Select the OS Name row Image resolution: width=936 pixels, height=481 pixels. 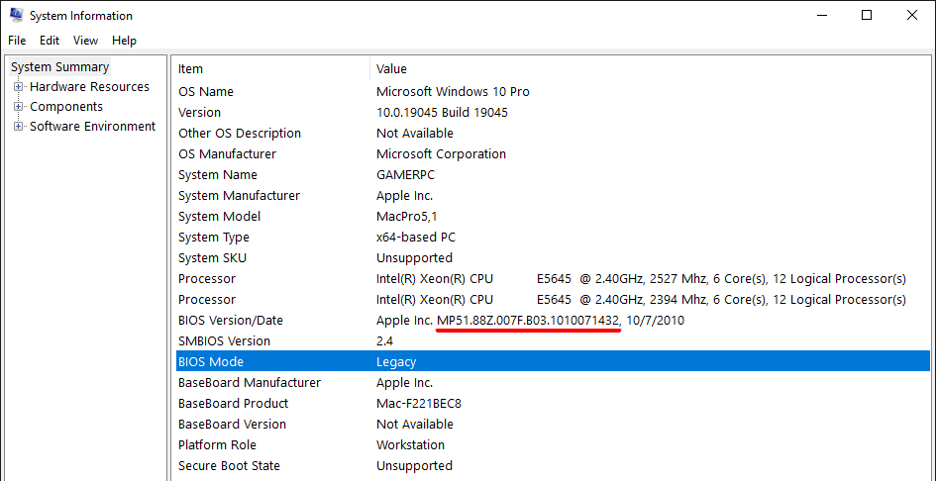point(206,92)
